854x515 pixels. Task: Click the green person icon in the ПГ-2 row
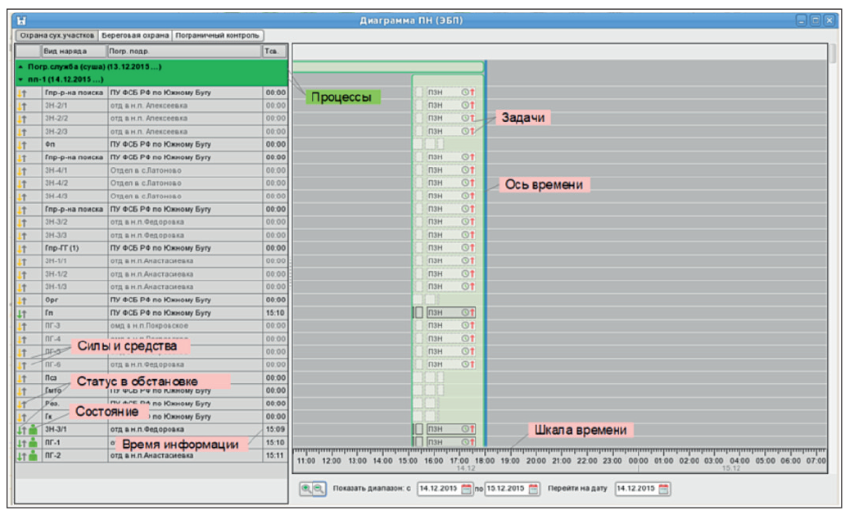pos(34,456)
